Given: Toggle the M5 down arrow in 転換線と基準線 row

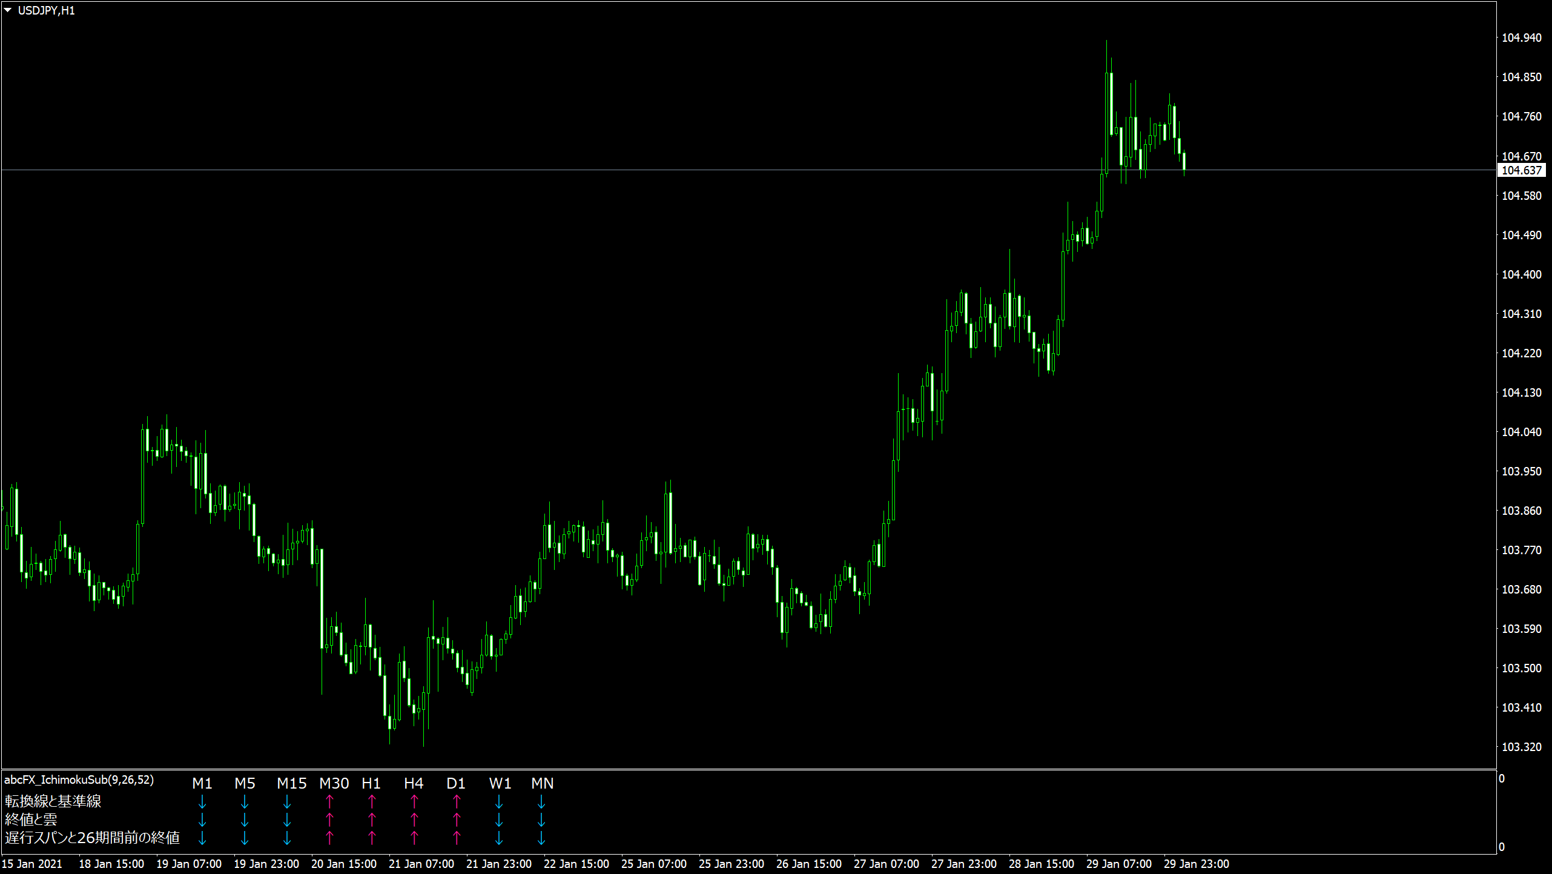Looking at the screenshot, I should pyautogui.click(x=245, y=801).
